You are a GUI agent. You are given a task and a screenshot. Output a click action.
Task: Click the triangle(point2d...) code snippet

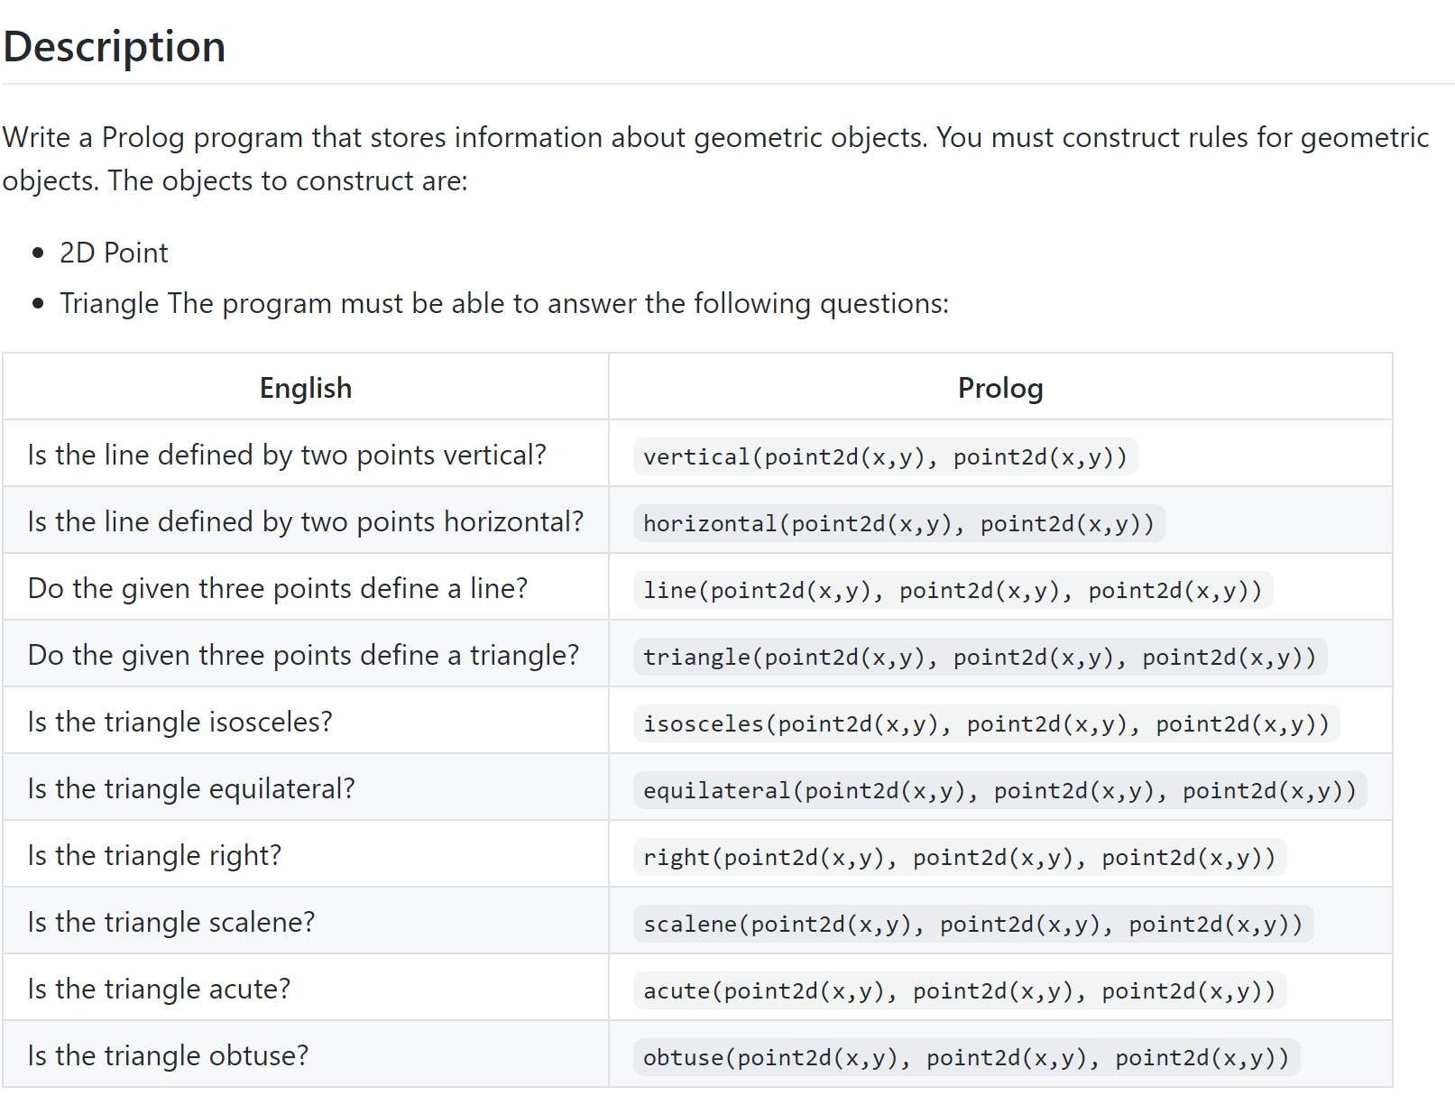click(x=979, y=658)
